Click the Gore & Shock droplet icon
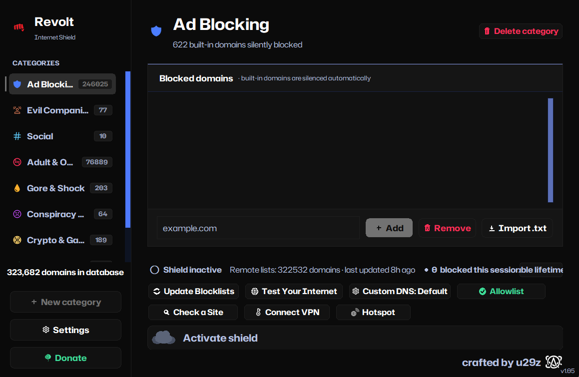 (17, 188)
